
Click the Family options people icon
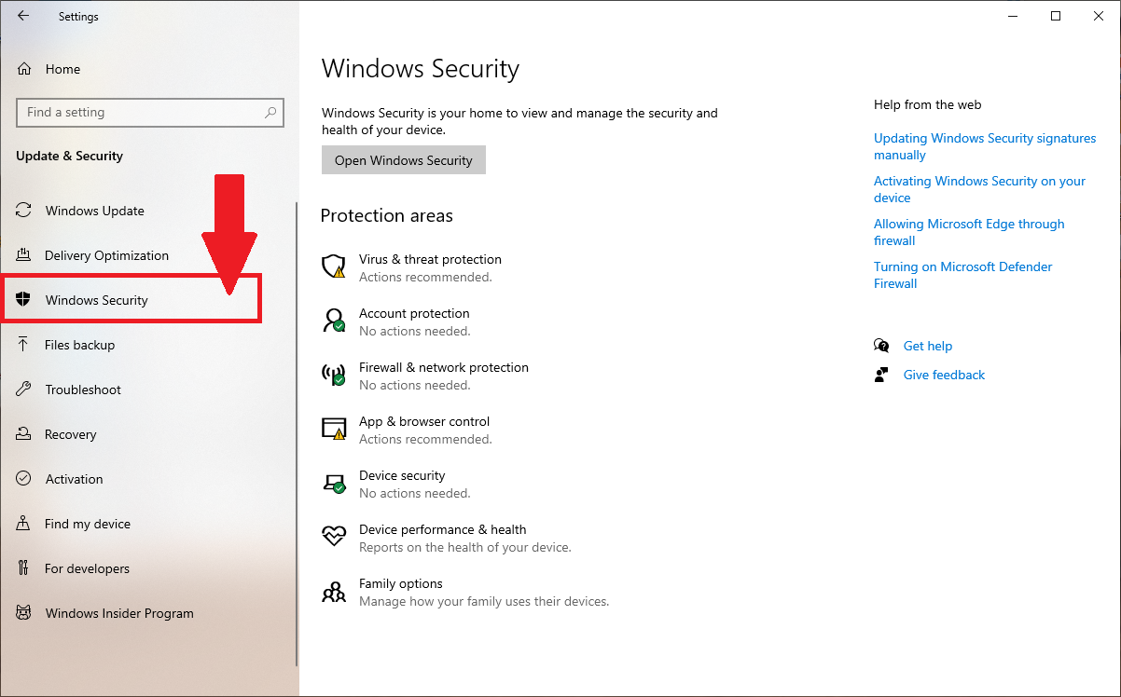(x=333, y=592)
